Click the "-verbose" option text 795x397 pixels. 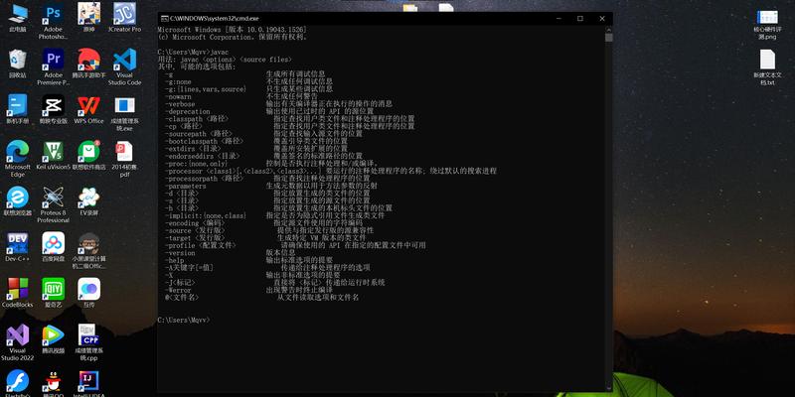tap(180, 104)
